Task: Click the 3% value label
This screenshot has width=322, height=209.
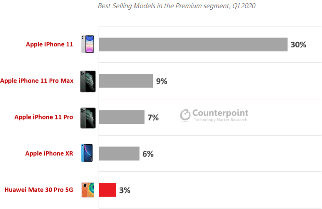Action: point(124,190)
